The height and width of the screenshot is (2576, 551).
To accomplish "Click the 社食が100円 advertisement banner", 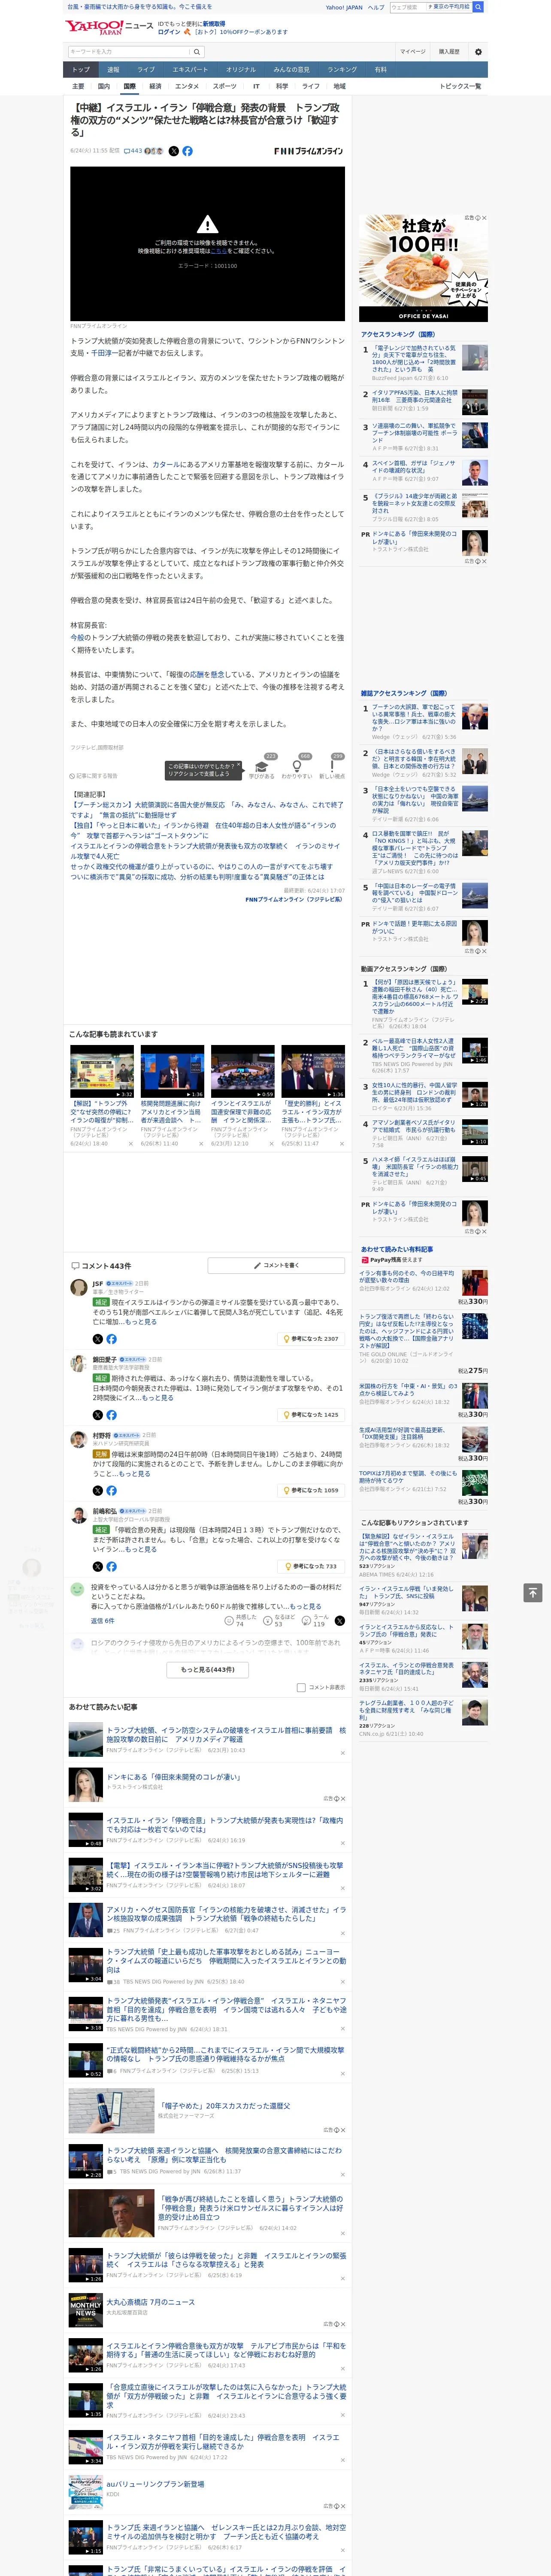I will click(x=423, y=267).
